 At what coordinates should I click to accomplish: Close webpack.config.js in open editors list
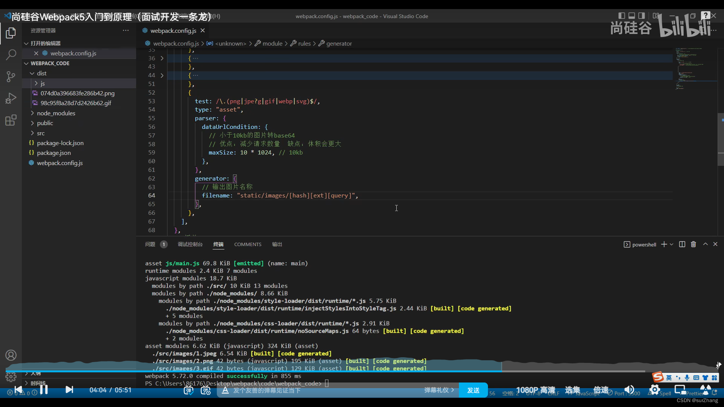36,54
